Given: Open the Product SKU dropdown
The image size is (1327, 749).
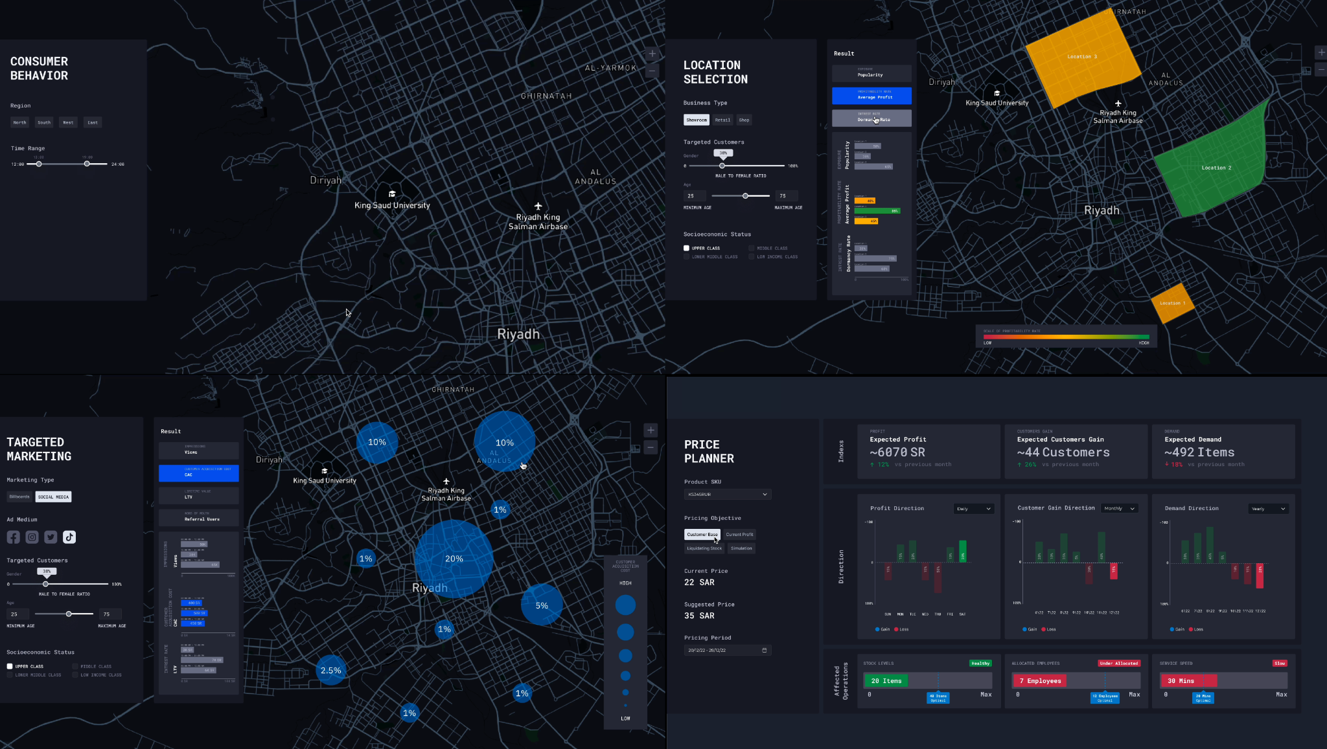Looking at the screenshot, I should [x=728, y=494].
